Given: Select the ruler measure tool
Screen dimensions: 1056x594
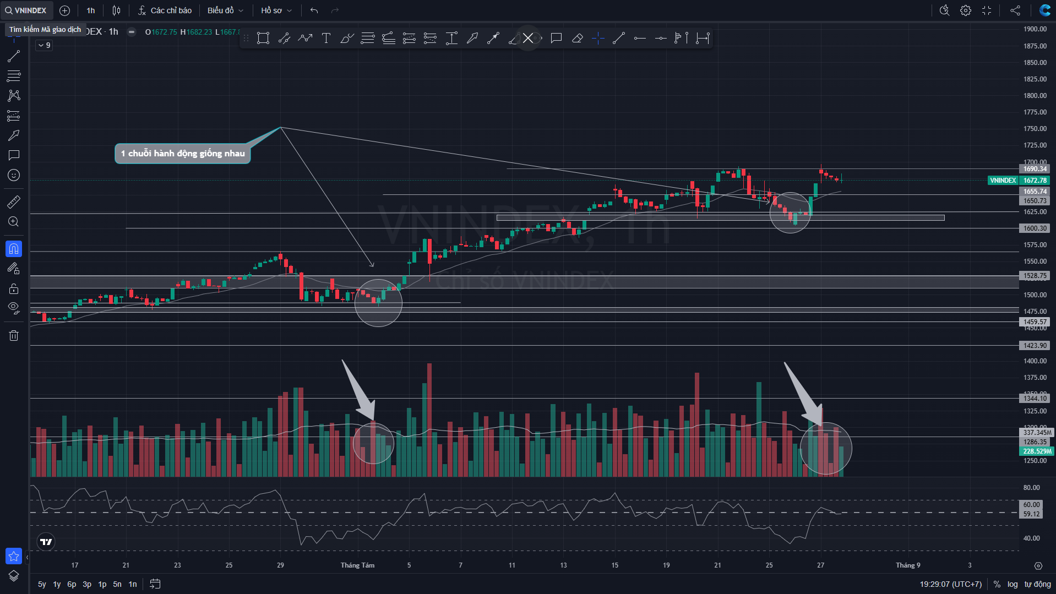Looking at the screenshot, I should tap(14, 202).
